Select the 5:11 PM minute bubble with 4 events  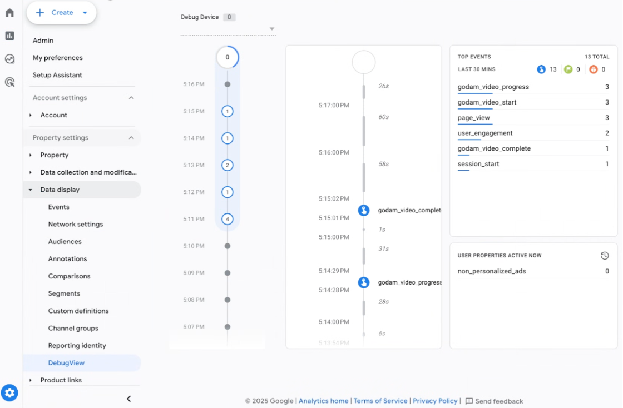[x=227, y=219]
